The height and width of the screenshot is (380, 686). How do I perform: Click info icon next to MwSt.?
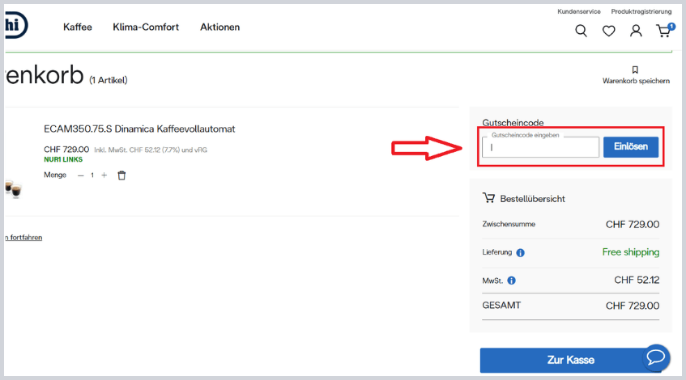(x=511, y=281)
